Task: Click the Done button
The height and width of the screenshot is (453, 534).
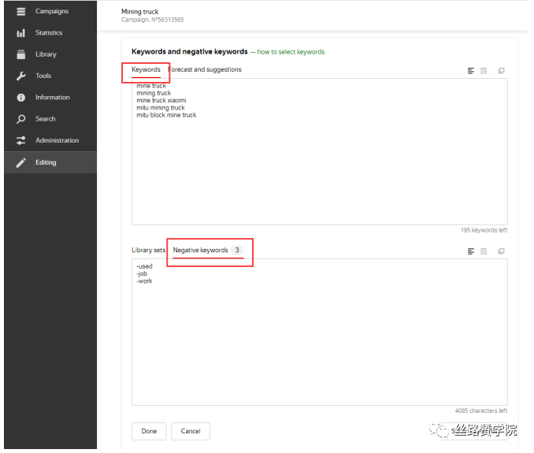Action: click(149, 431)
